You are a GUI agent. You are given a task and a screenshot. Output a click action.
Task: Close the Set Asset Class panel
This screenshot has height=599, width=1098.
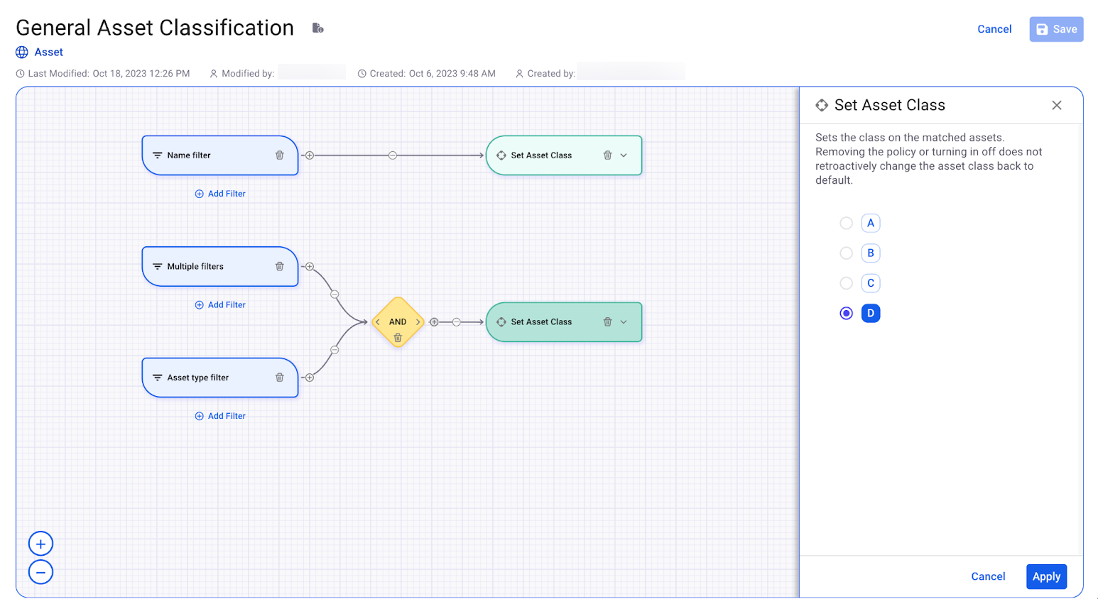point(1056,104)
